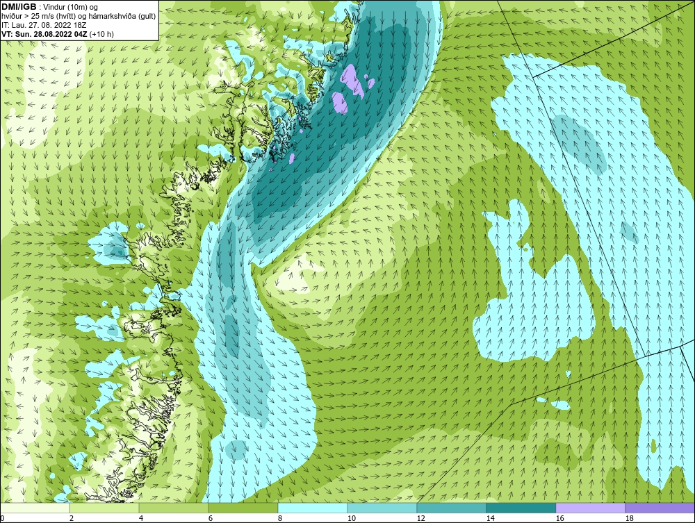Click the 10–12 m/s light teal legend swatch

382,508
